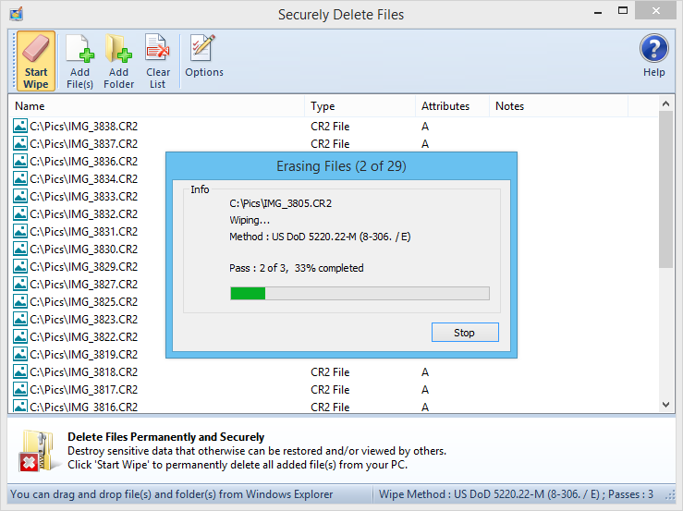Click the Clear List toolbar icon

[158, 61]
